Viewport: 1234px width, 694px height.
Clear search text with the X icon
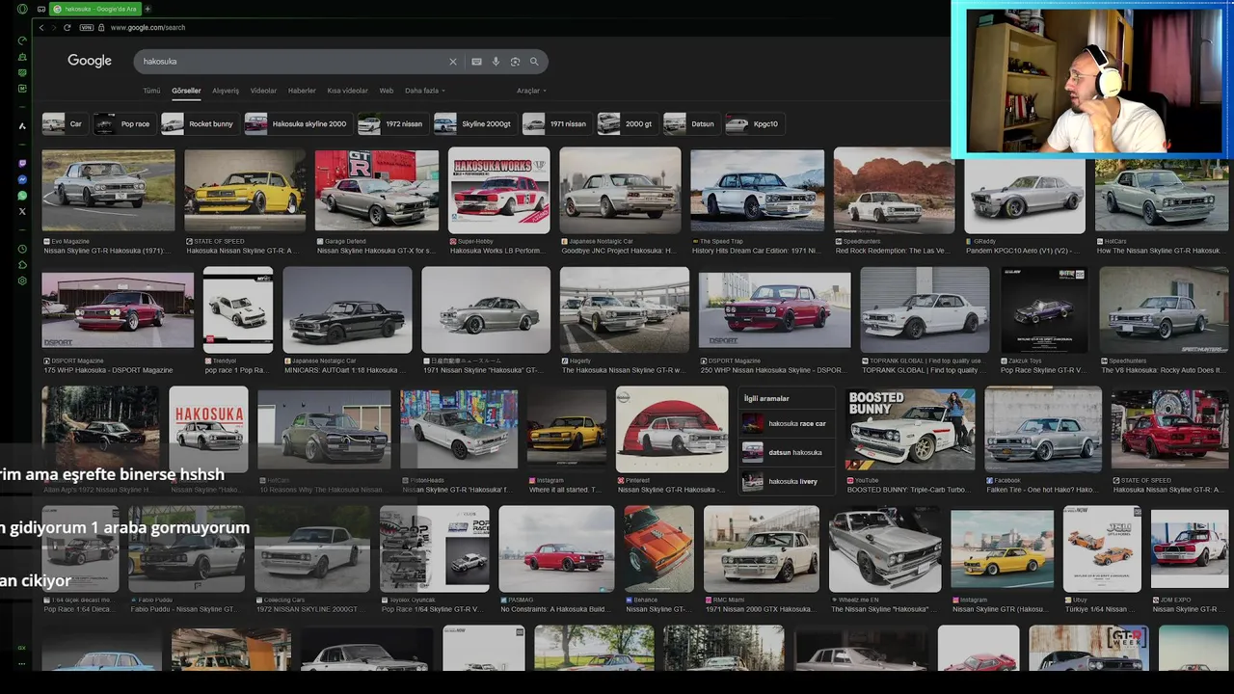(453, 62)
